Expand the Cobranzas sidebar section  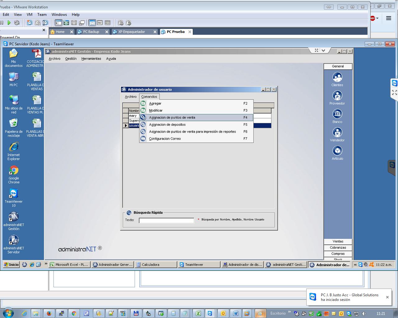[338, 248]
